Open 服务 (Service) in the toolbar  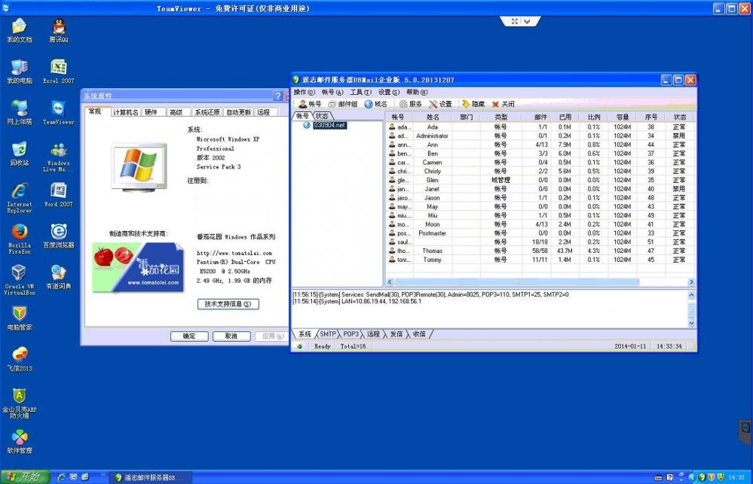pyautogui.click(x=410, y=104)
